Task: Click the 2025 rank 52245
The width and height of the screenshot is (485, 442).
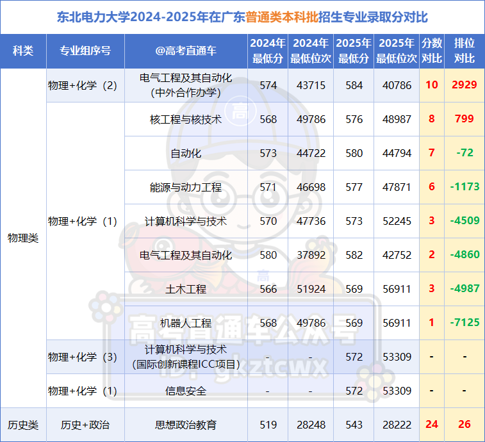Action: pyautogui.click(x=397, y=222)
